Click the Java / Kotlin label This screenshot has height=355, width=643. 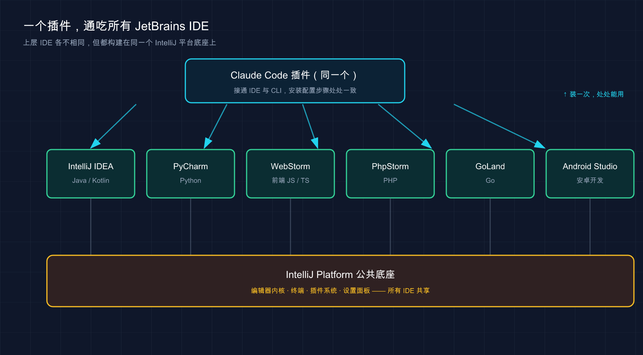click(91, 181)
